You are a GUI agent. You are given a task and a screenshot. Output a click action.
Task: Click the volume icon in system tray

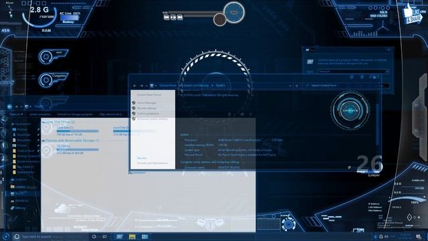pos(387,236)
